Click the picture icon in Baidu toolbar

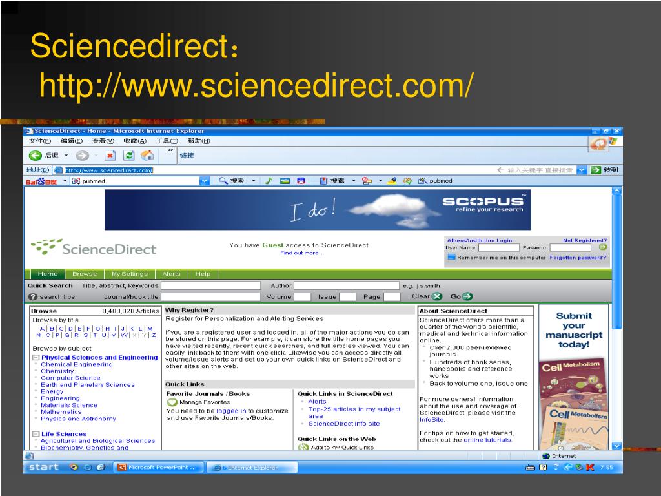coord(285,181)
